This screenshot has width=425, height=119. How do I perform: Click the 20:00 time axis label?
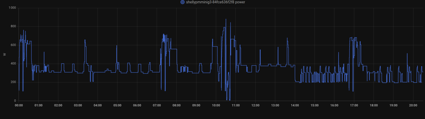(413, 105)
